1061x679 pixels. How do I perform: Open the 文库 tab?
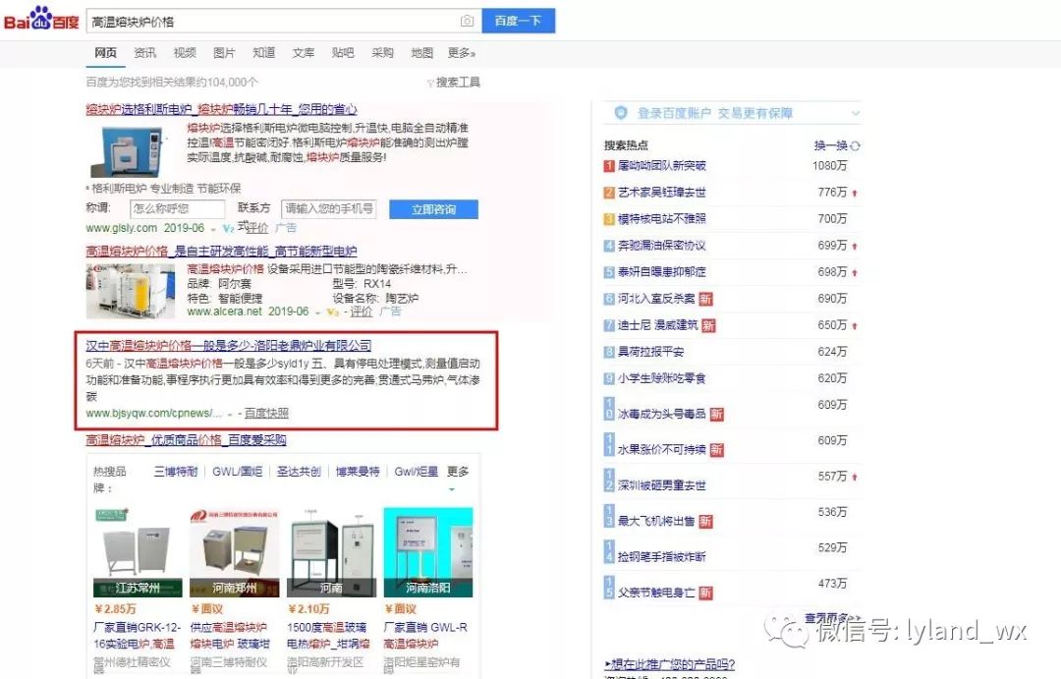coord(304,53)
